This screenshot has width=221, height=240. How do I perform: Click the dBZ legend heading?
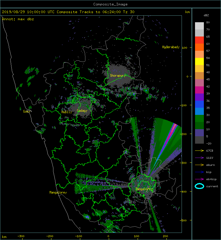click(x=206, y=15)
